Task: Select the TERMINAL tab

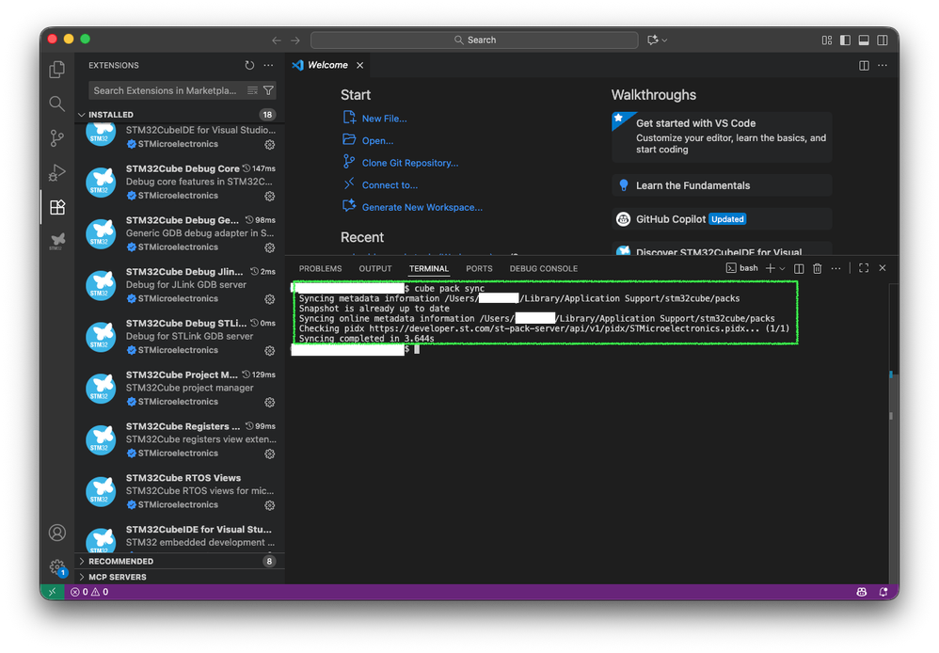Action: click(x=429, y=269)
